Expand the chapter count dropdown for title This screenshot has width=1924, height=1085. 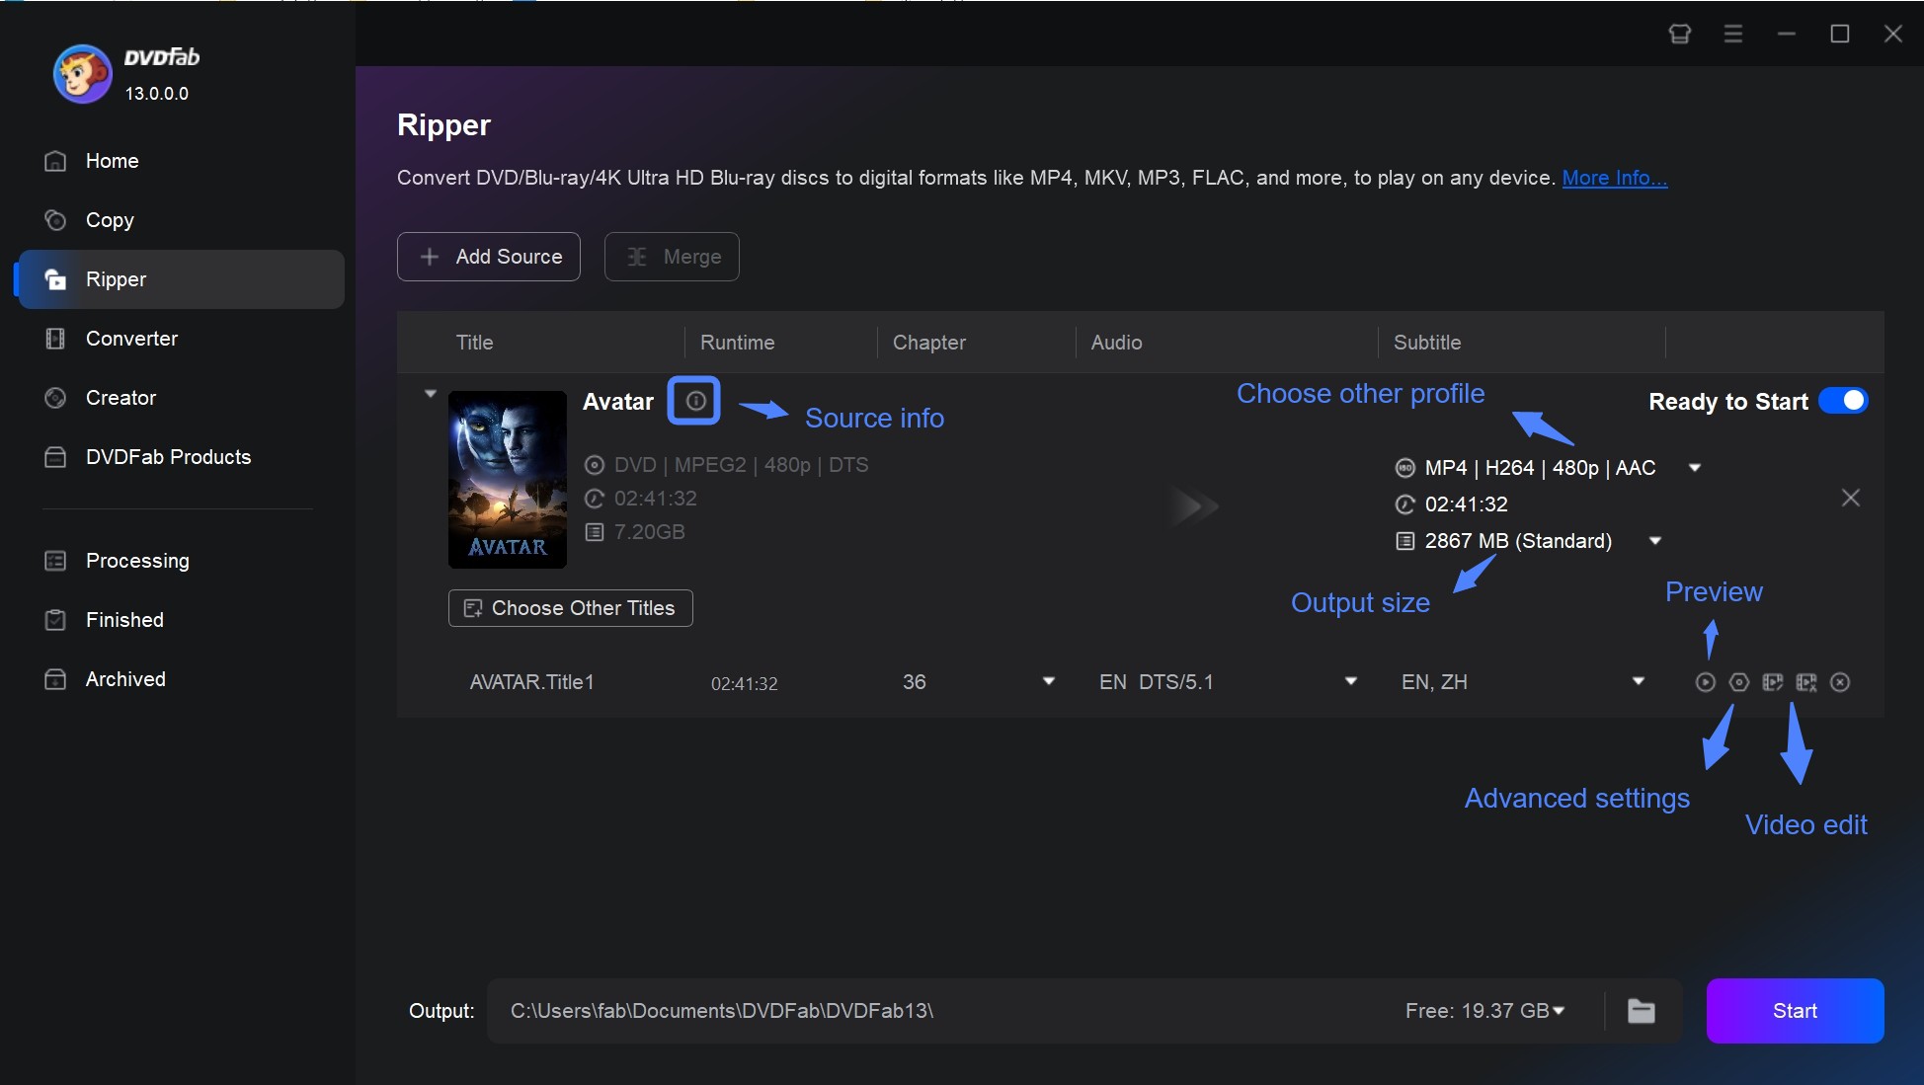click(1049, 682)
